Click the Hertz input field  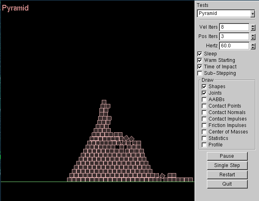(x=234, y=46)
